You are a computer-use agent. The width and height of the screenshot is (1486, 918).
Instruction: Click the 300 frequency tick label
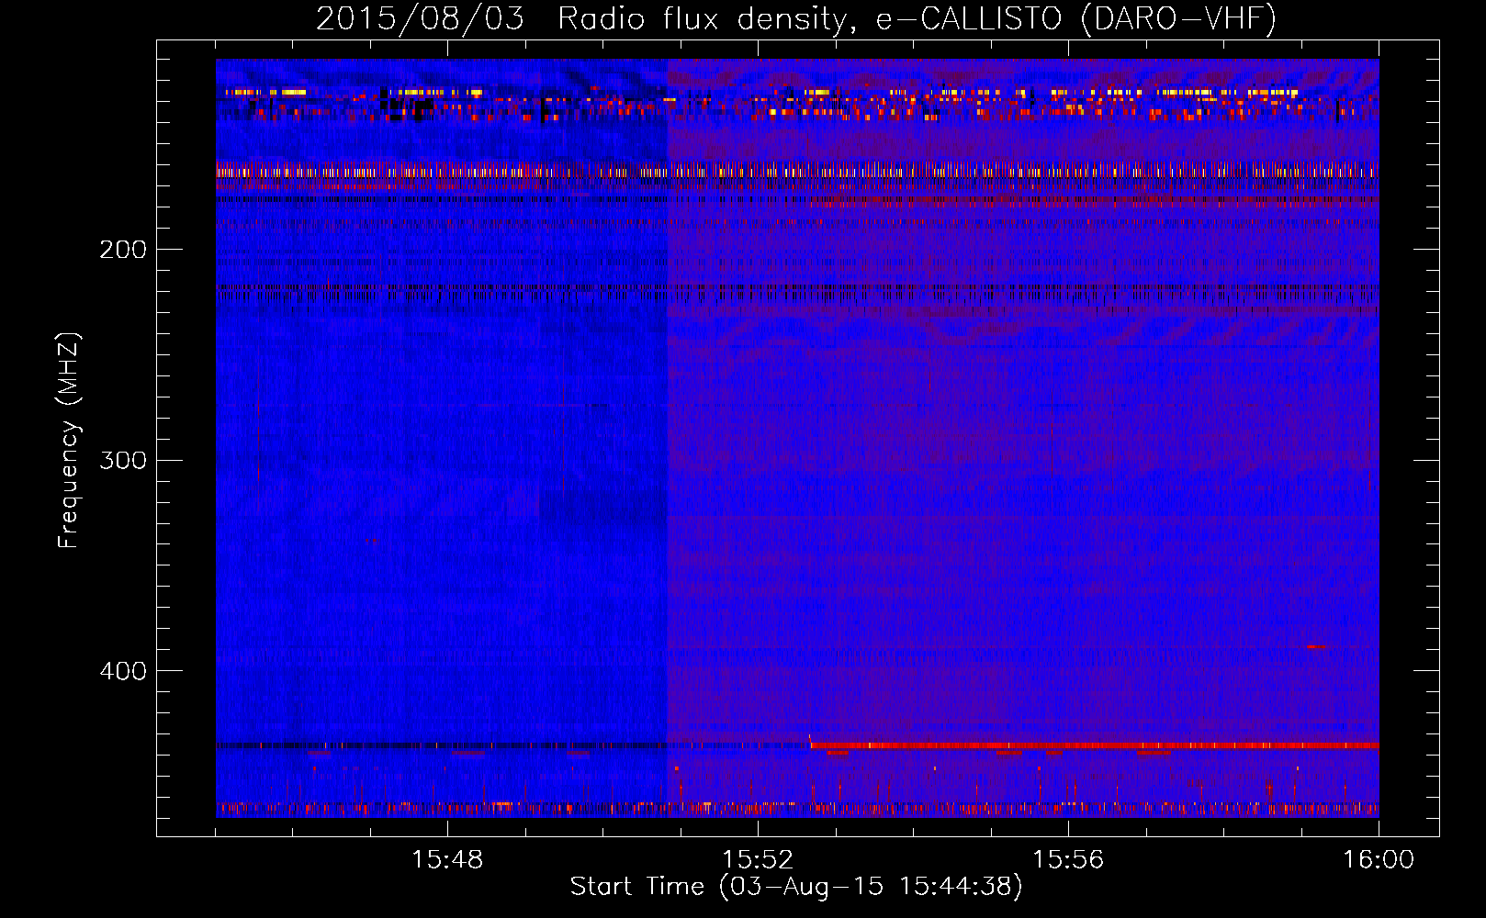(123, 460)
